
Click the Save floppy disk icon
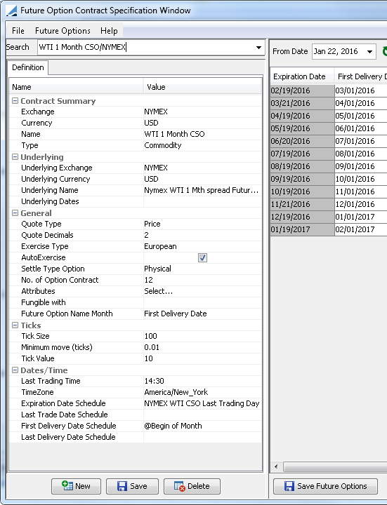click(x=122, y=486)
